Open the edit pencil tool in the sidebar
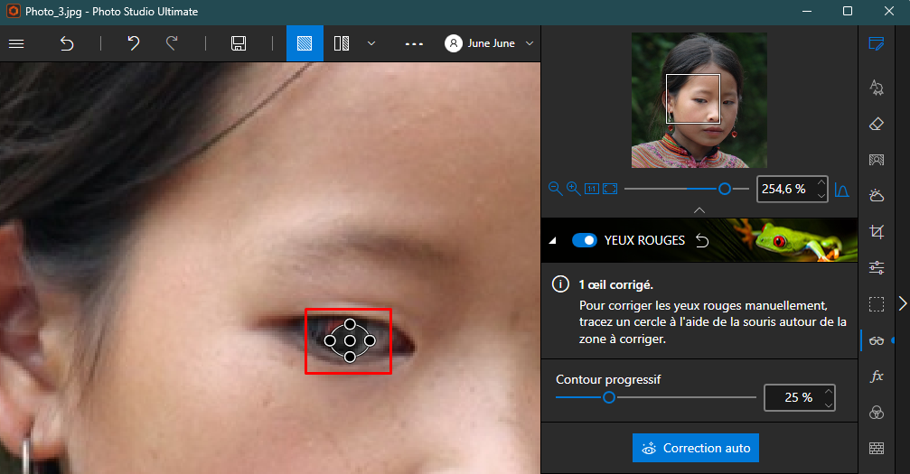The height and width of the screenshot is (474, 910). (877, 44)
